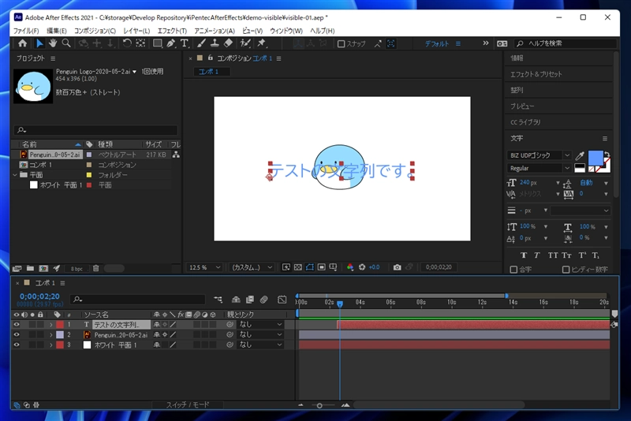The height and width of the screenshot is (421, 631).
Task: Open the parent dropdown for the text layer
Action: [x=260, y=325]
